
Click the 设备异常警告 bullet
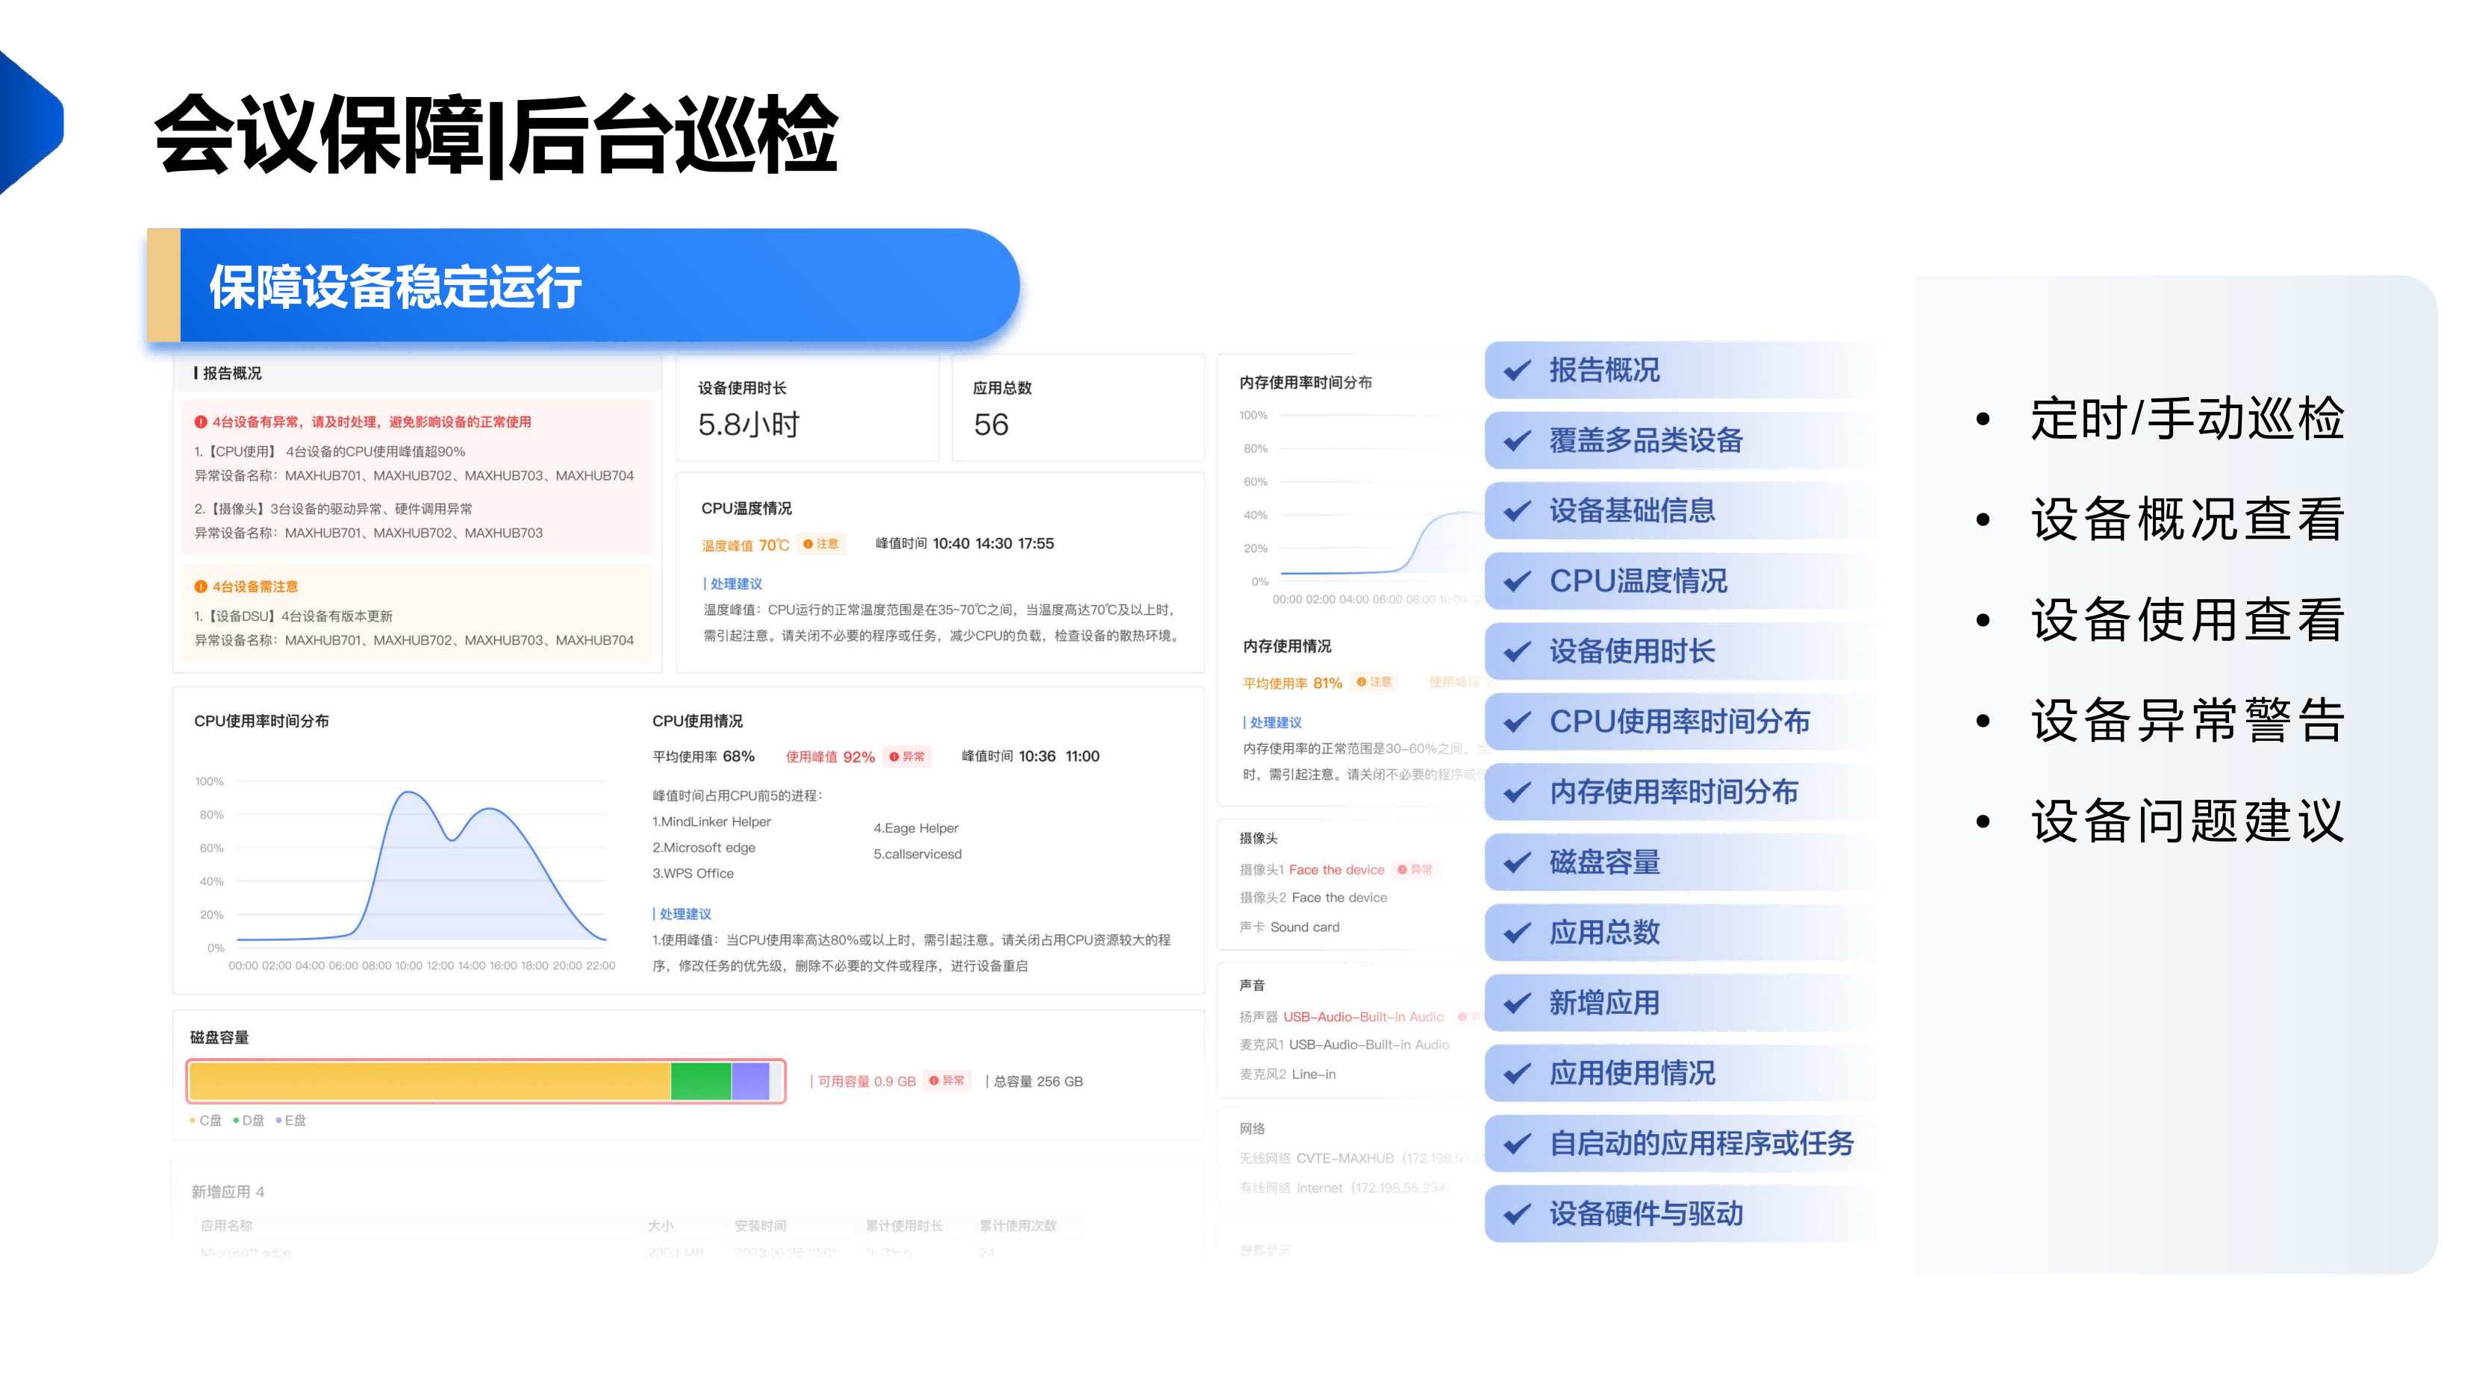[x=2186, y=720]
